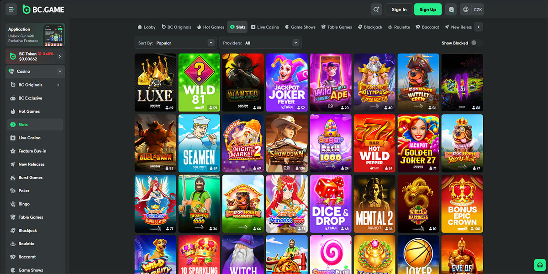
Task: Open the support chat bubble
Action: pyautogui.click(x=539, y=265)
